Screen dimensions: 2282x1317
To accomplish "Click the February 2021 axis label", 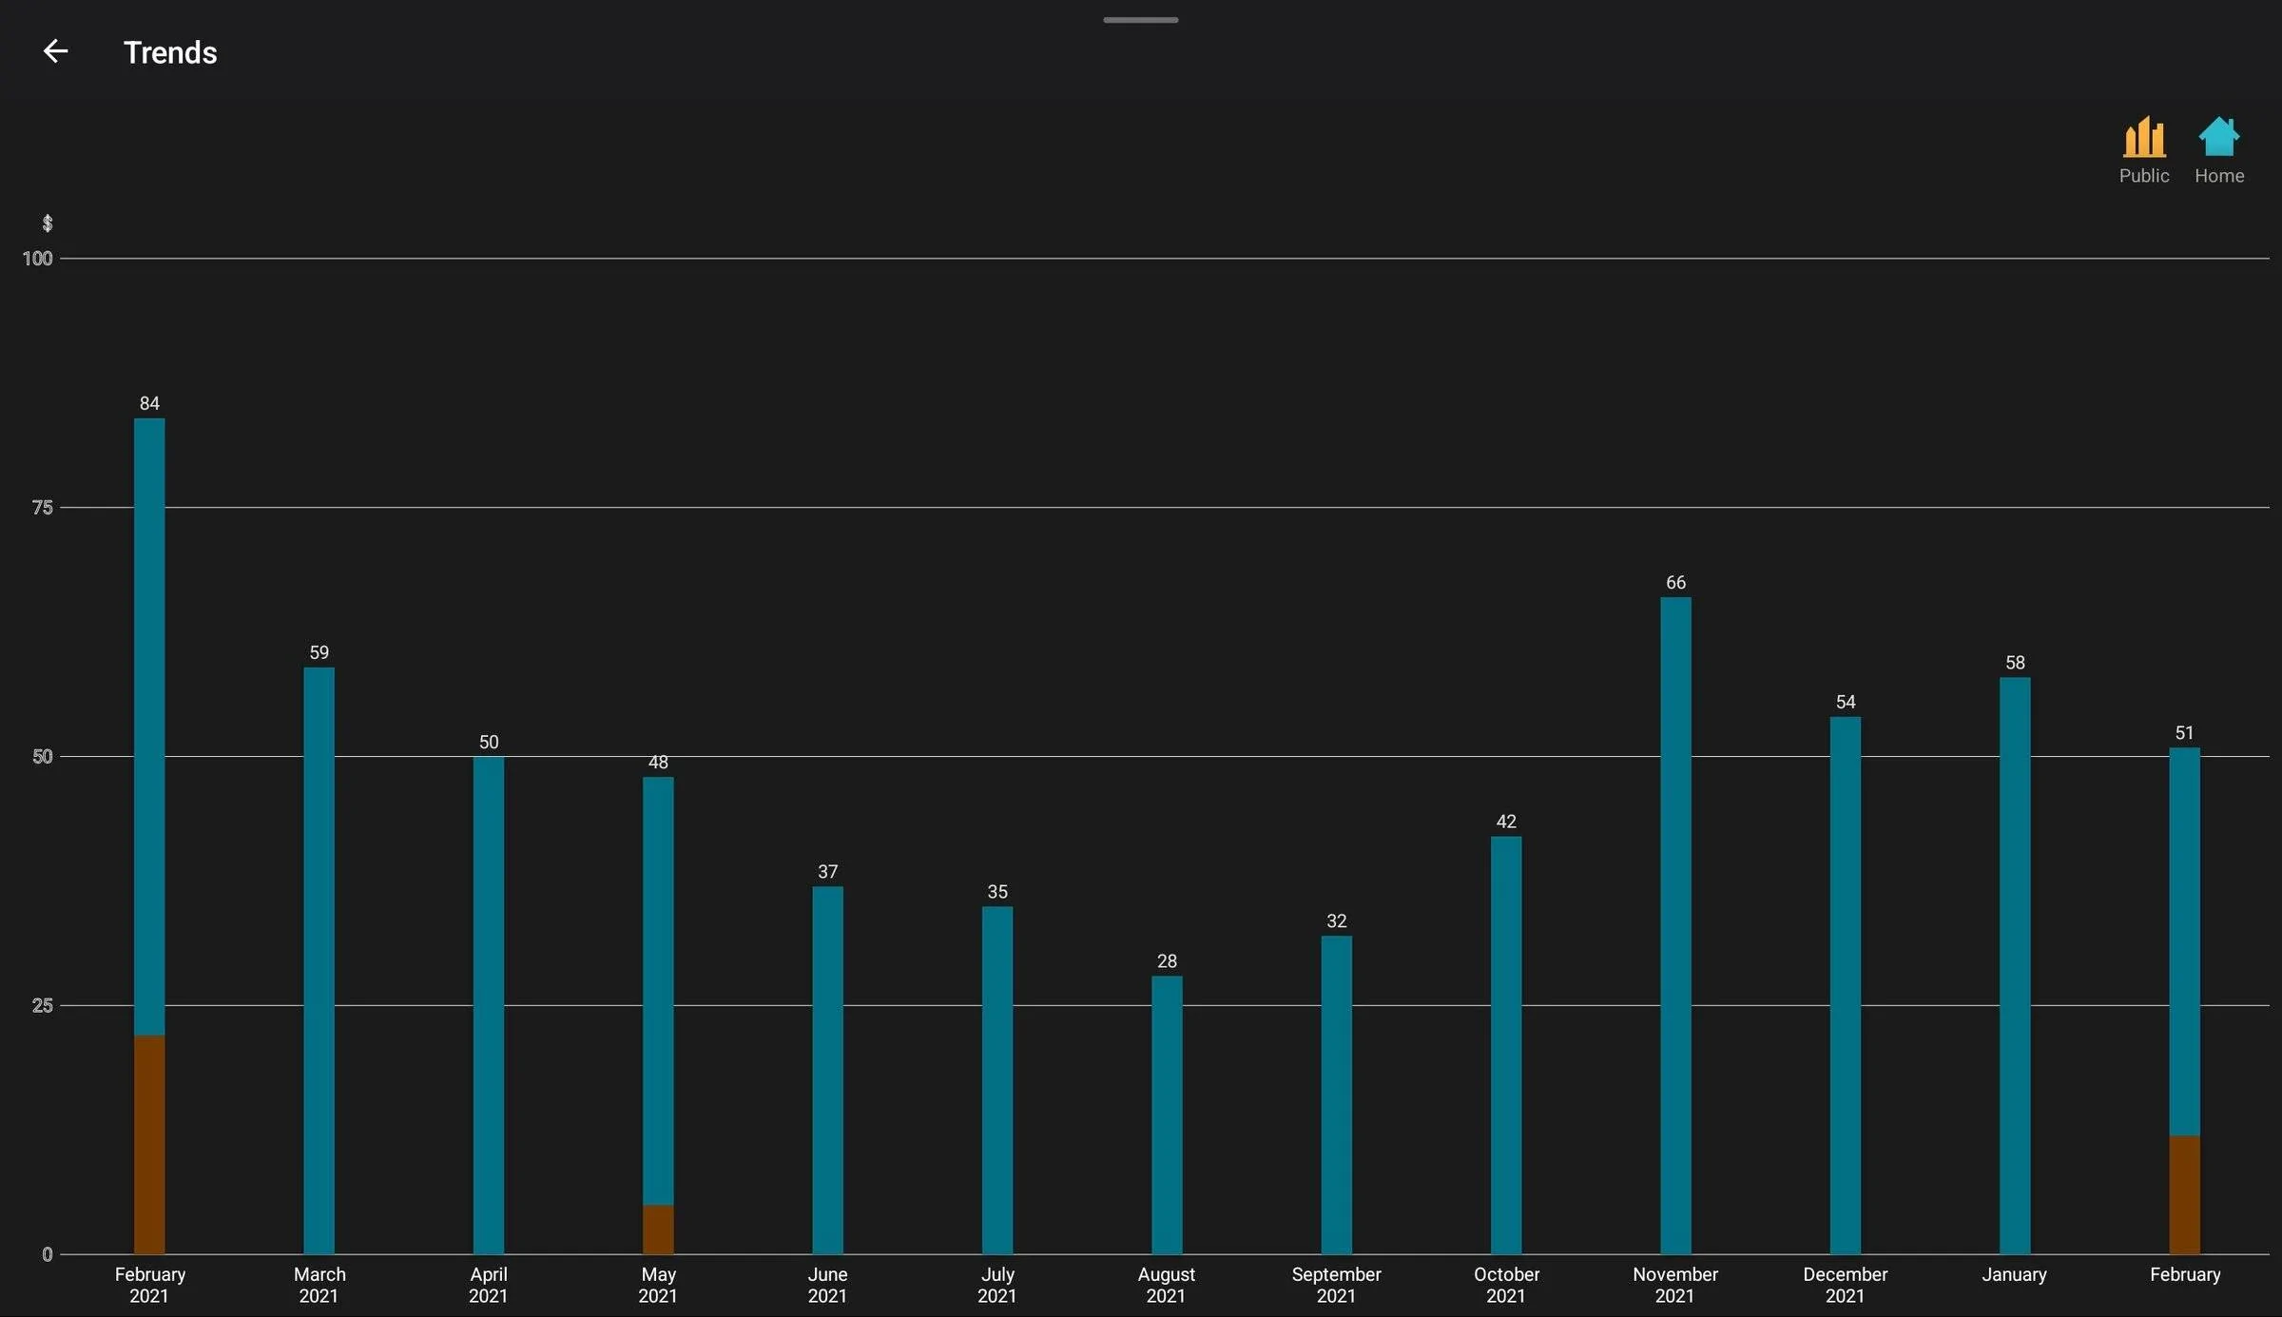I will [x=149, y=1285].
